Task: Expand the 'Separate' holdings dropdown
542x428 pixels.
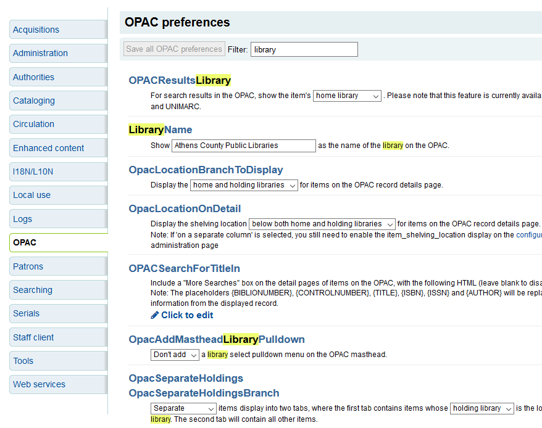Action: [x=183, y=409]
